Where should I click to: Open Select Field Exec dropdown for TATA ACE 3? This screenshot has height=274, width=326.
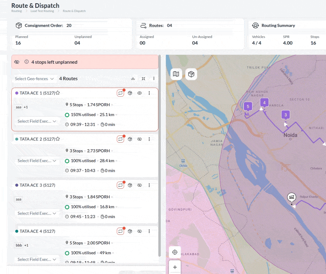(37, 213)
